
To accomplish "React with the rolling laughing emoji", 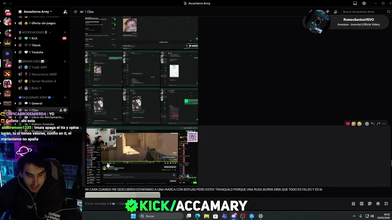I will [x=353, y=124].
